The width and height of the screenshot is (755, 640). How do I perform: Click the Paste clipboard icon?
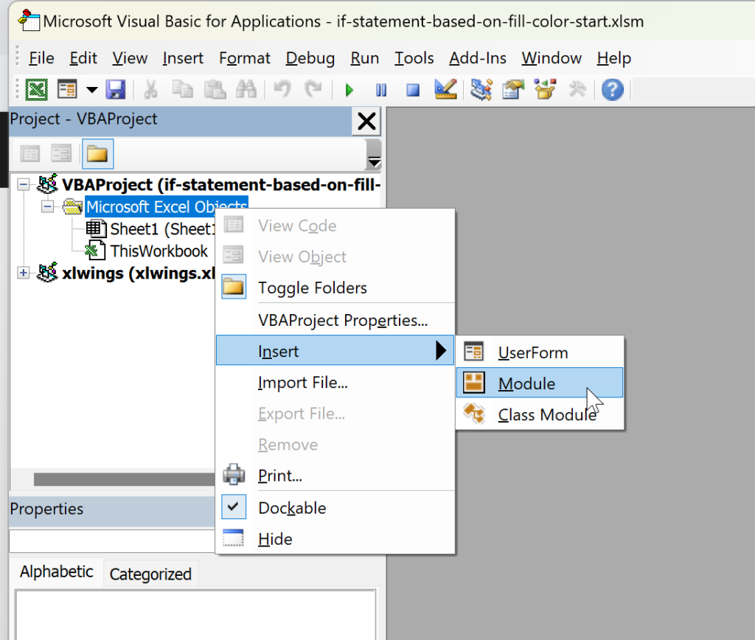point(215,89)
